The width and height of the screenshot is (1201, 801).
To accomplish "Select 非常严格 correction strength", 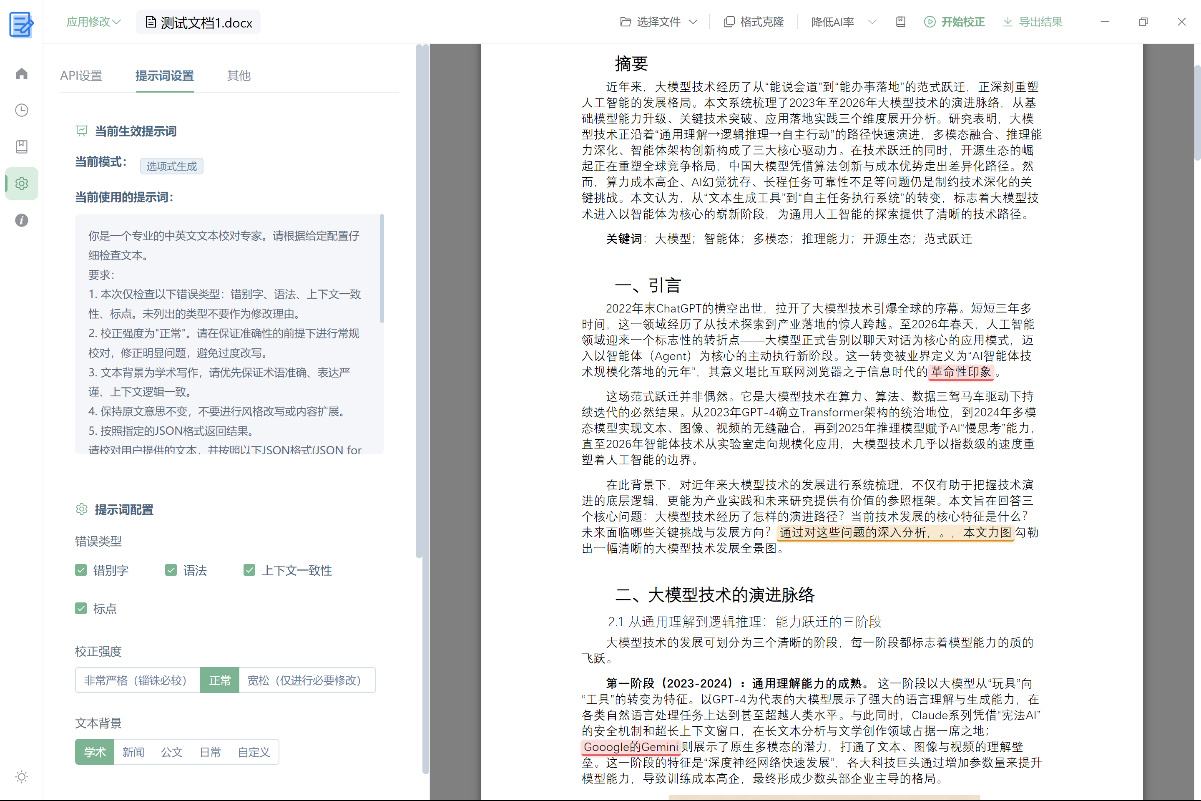I will (x=138, y=680).
